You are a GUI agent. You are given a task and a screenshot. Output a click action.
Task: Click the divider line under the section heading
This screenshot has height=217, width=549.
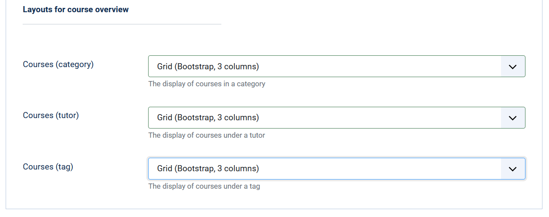click(x=122, y=24)
